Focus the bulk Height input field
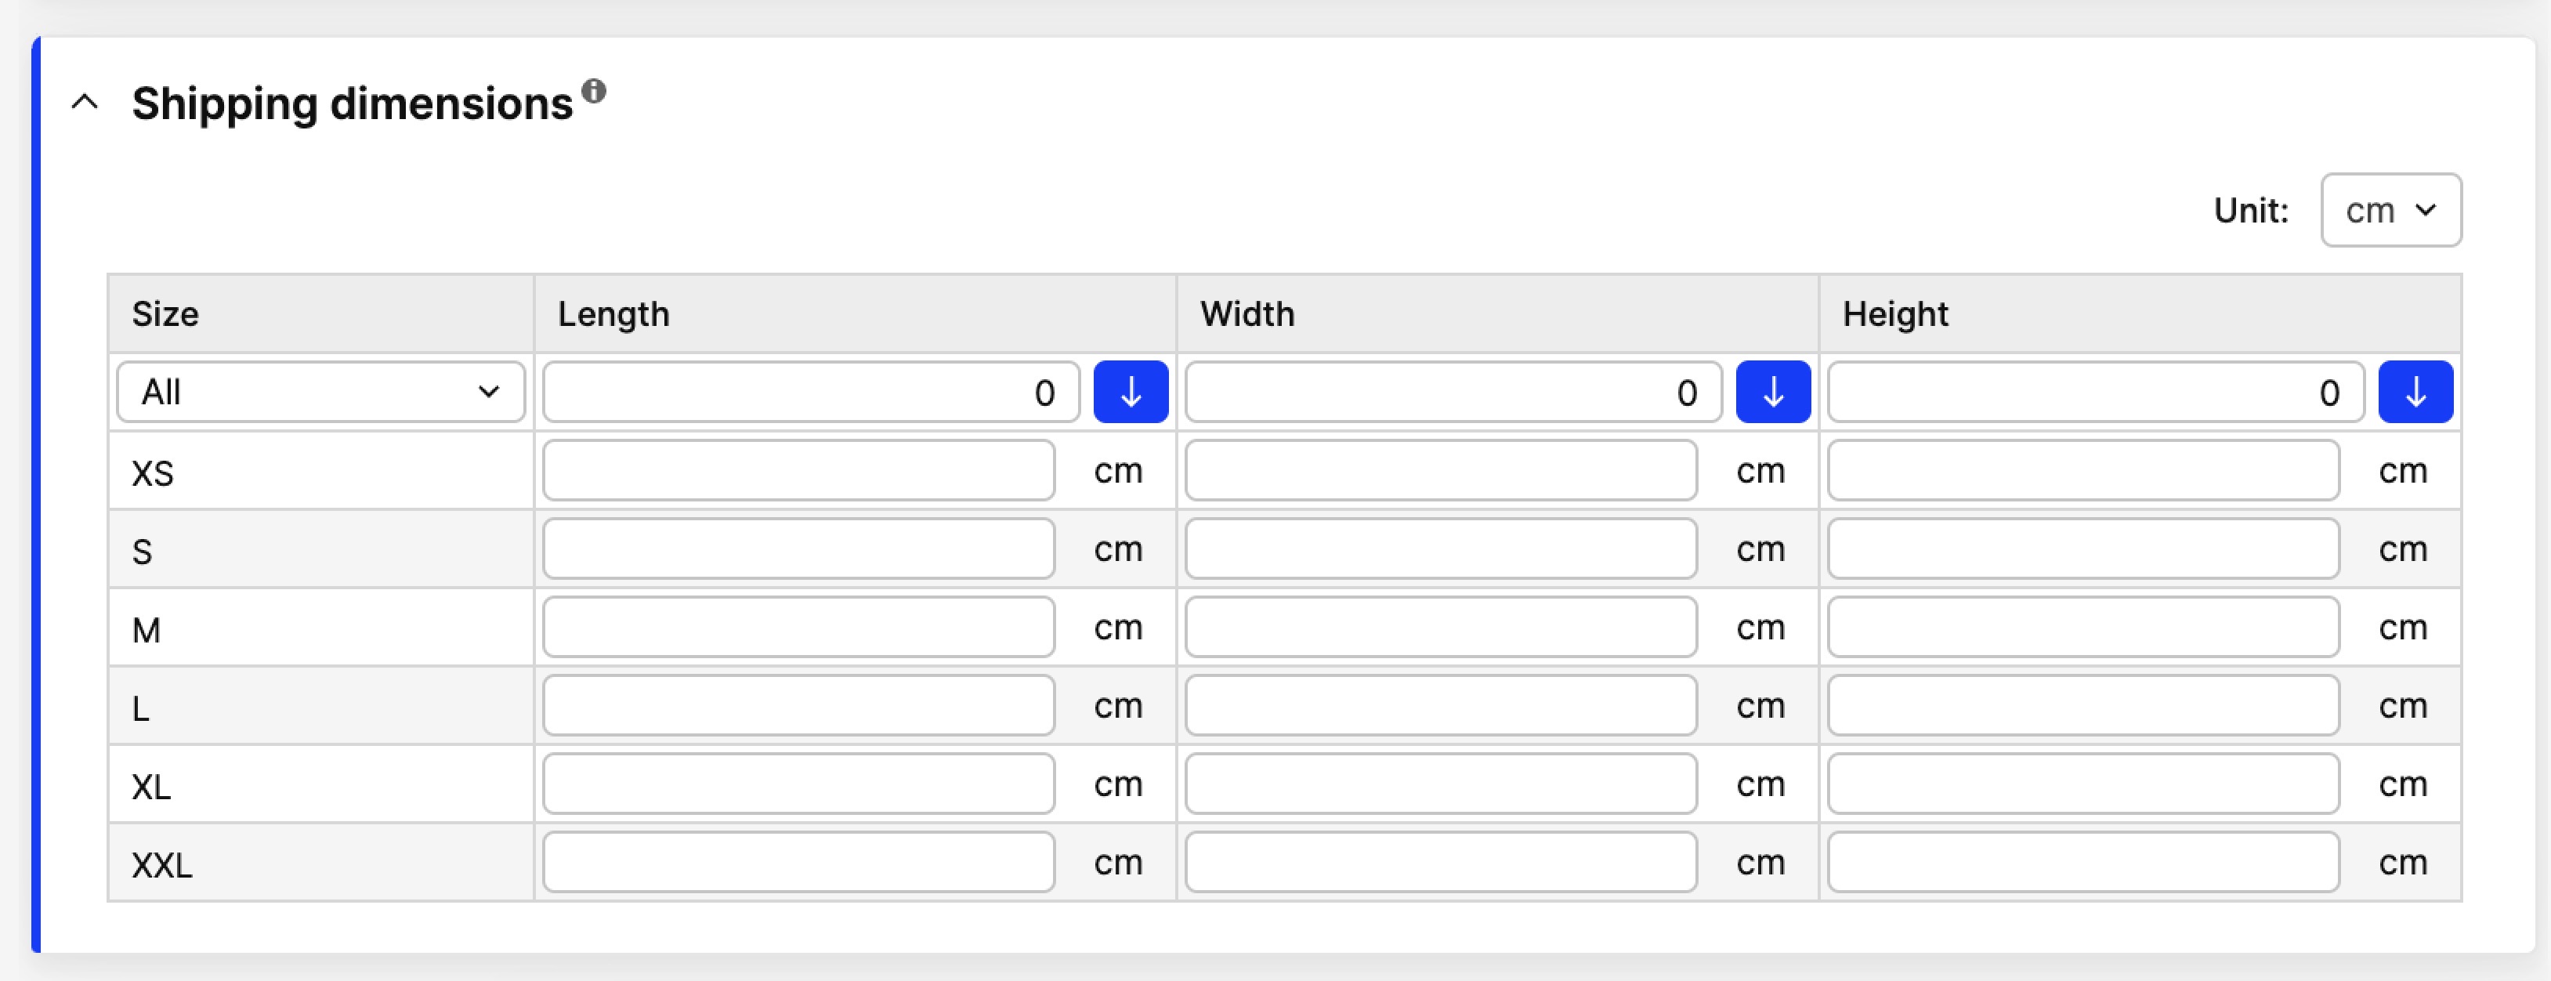 click(x=2096, y=392)
